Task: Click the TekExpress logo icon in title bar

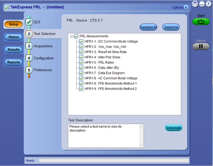Action: 7,7
